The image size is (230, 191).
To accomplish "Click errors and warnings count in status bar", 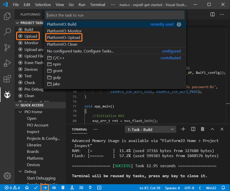I will (12, 188).
